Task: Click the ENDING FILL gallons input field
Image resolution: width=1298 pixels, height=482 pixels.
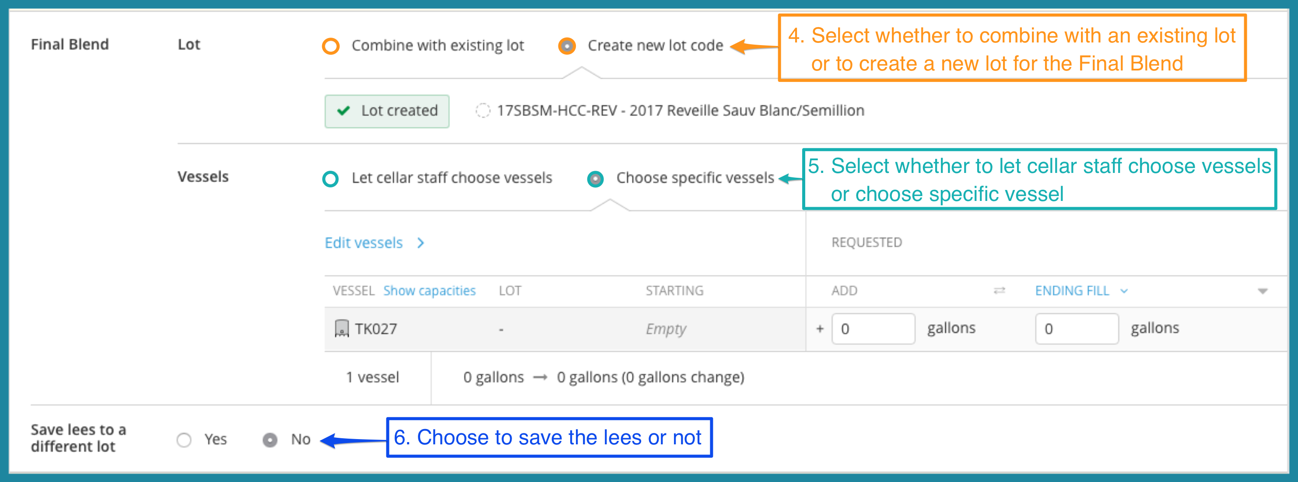Action: [1076, 329]
